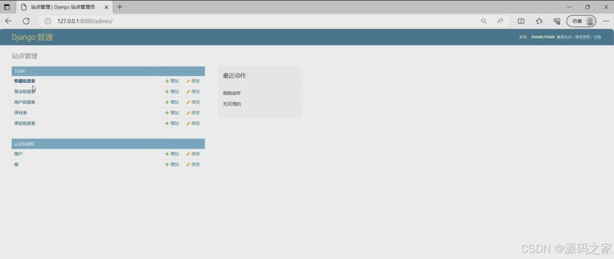Click the 无可用的 text

[232, 104]
